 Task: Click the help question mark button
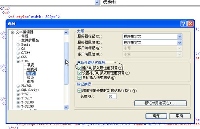tap(183, 24)
